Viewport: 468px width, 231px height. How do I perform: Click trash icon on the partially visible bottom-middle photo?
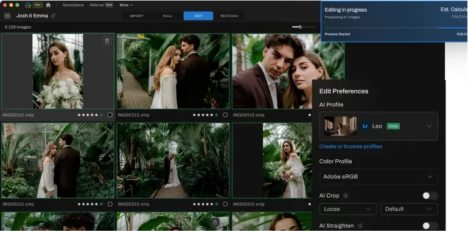[215, 222]
